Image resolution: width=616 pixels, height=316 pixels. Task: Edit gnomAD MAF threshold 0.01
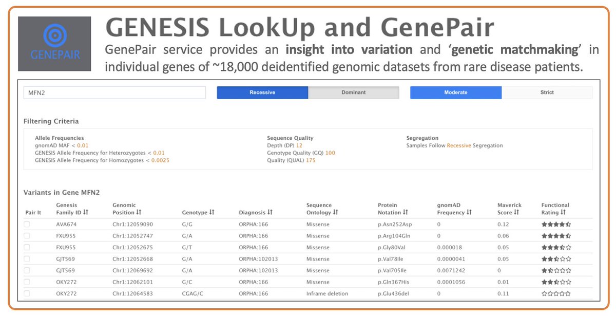[83, 145]
